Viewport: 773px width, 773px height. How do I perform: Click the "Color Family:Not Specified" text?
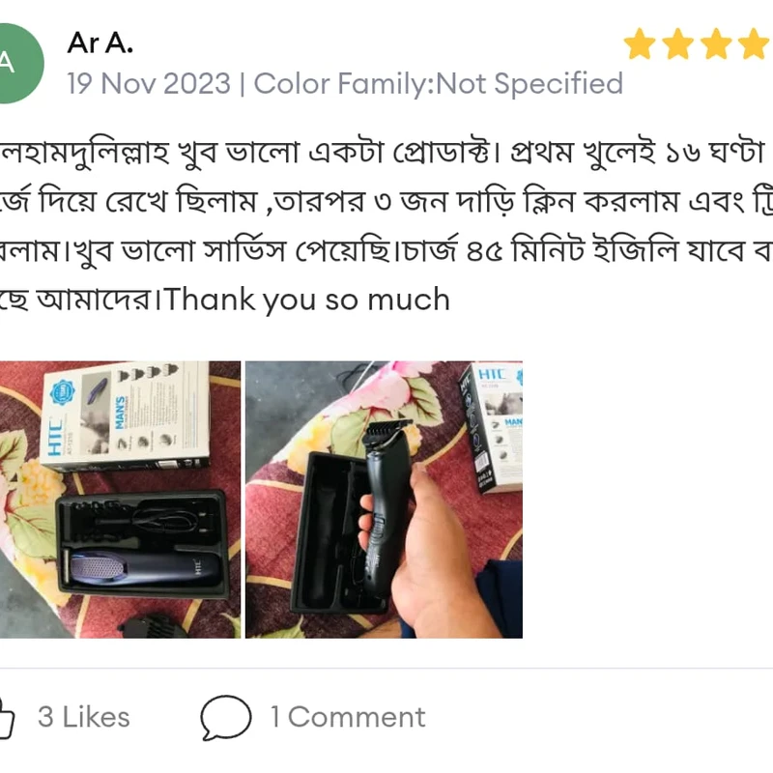(439, 83)
